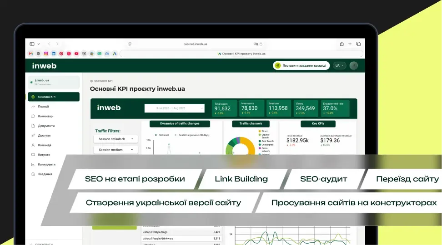442x245 pixels.
Task: Select the '/shop/lifestyle/drinkware' table row
Action: point(181,239)
